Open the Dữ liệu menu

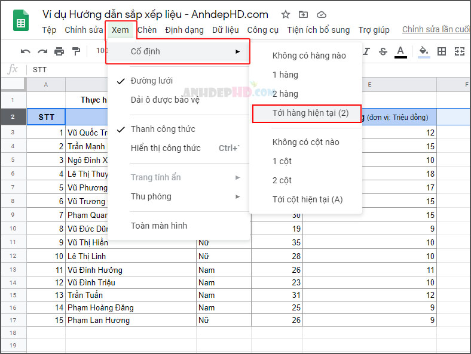[225, 30]
